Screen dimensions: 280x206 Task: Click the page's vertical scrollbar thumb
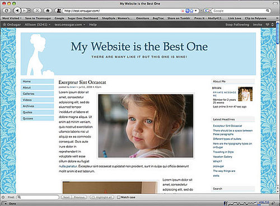coord(278,33)
